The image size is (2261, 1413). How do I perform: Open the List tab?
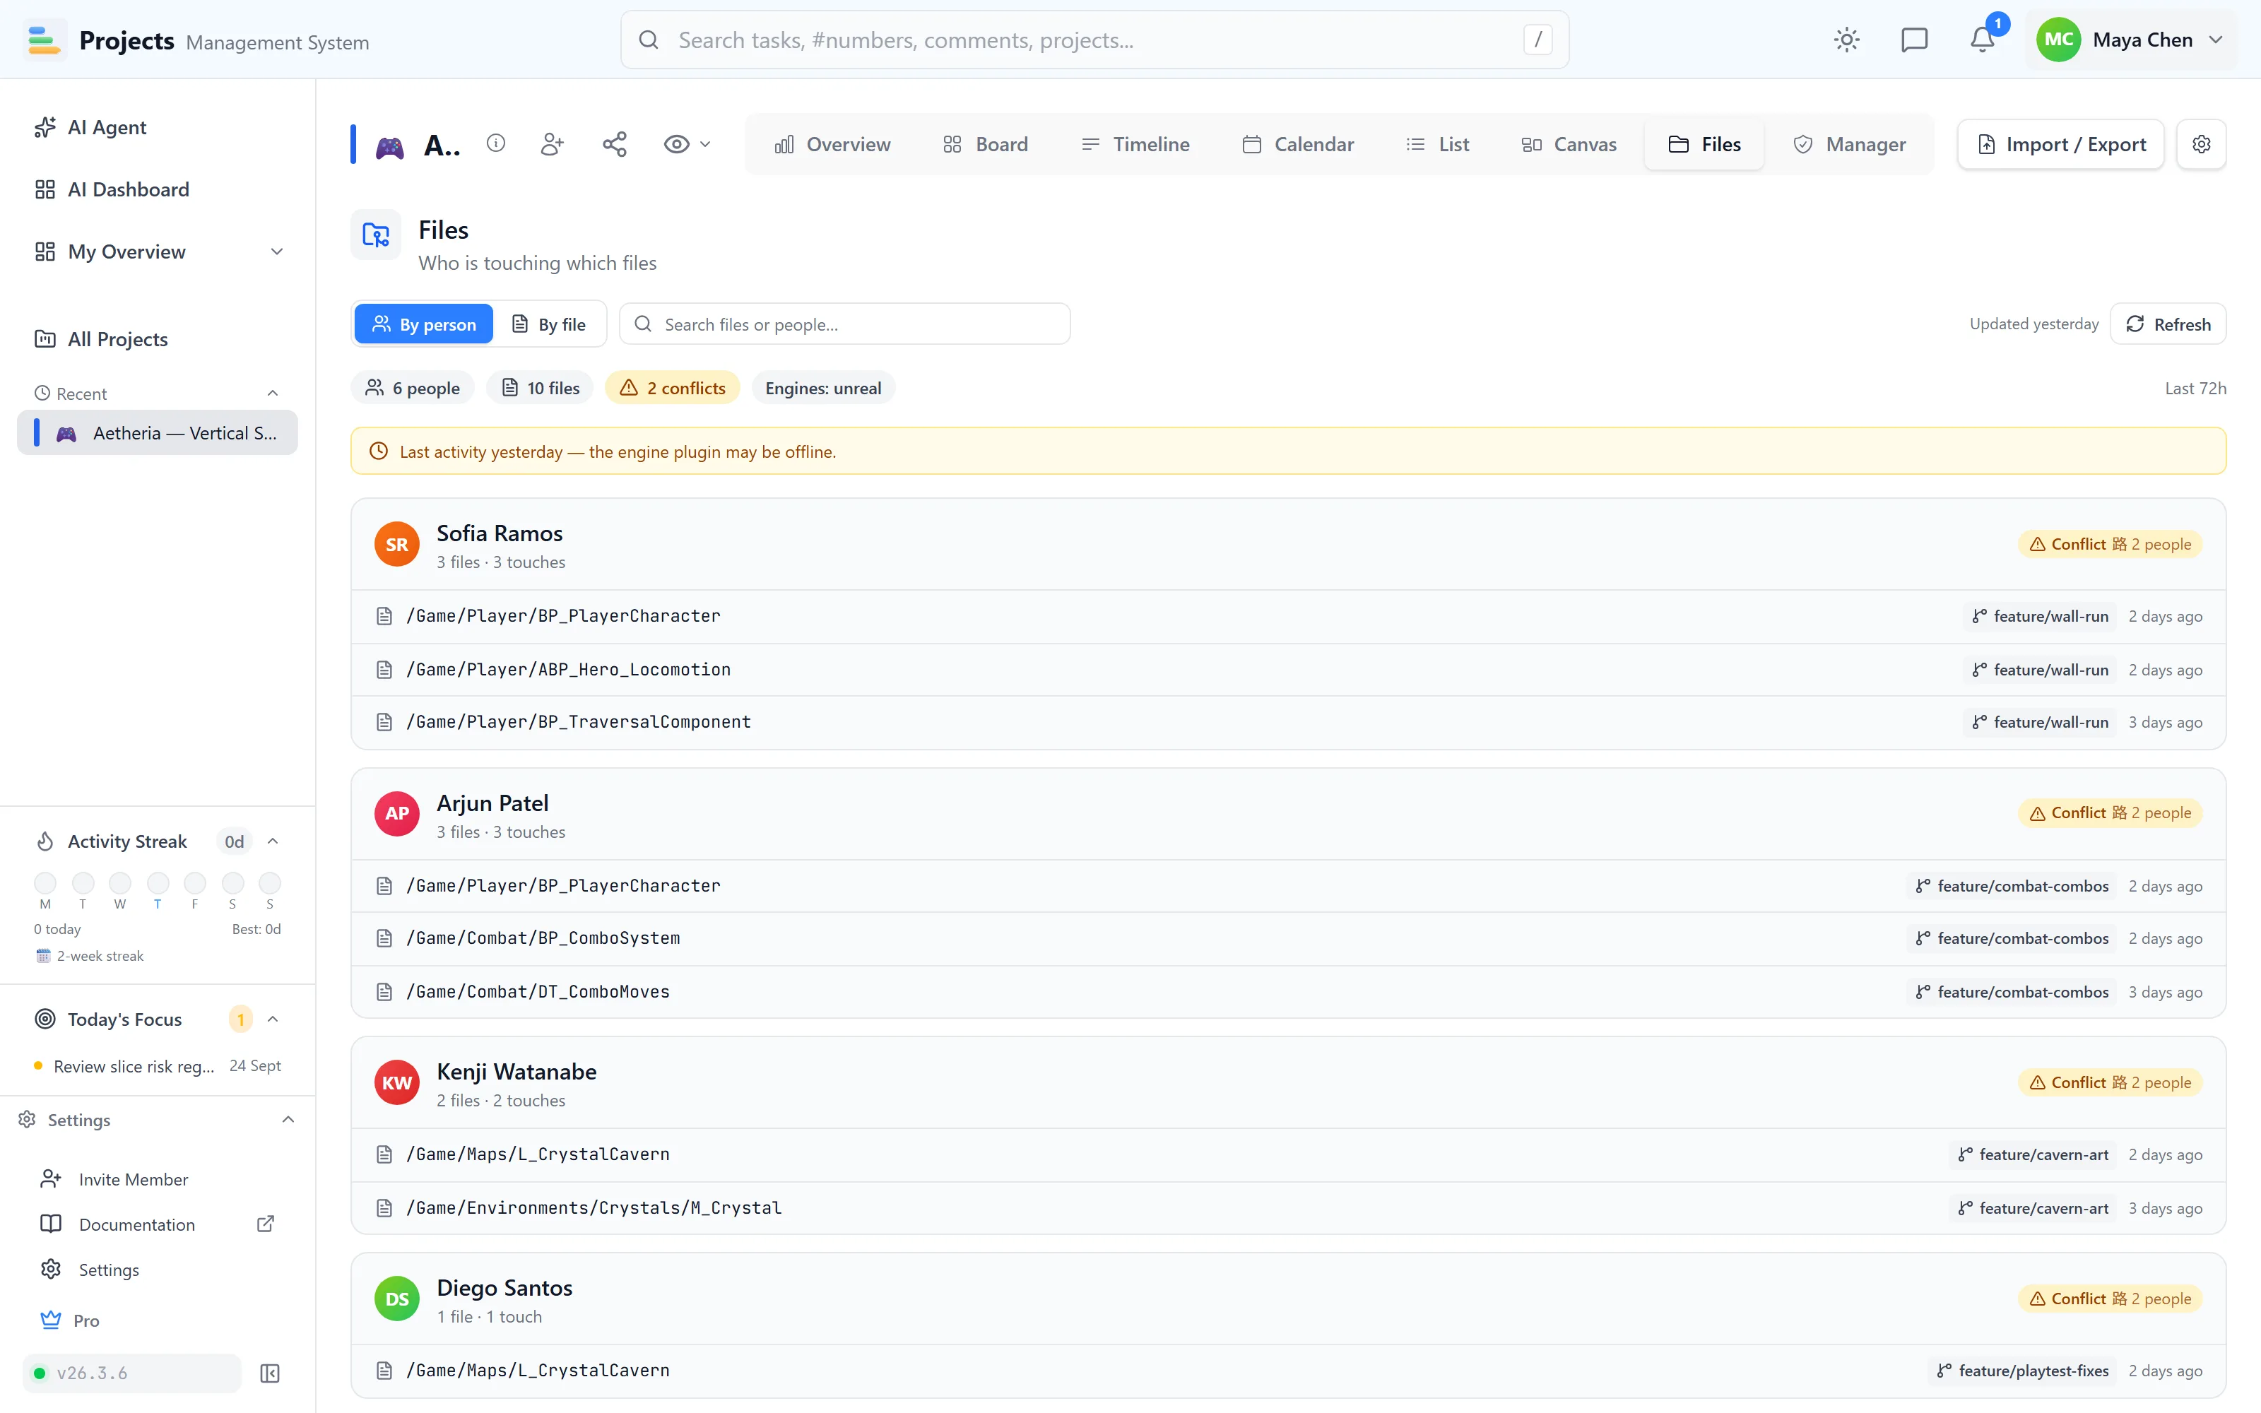click(1437, 144)
